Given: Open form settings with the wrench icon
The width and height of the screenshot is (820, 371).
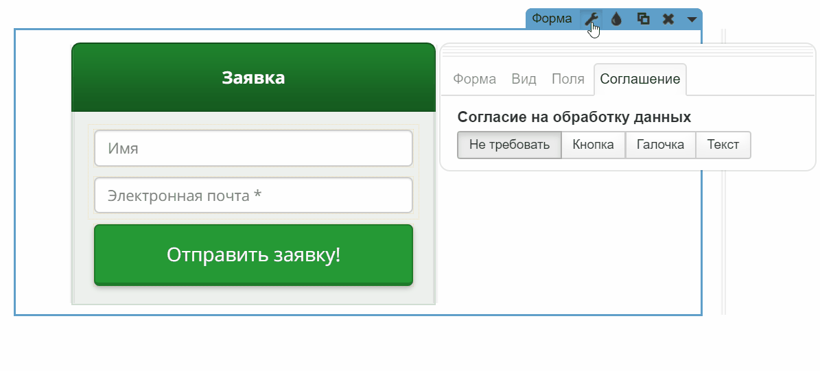Looking at the screenshot, I should [x=591, y=19].
